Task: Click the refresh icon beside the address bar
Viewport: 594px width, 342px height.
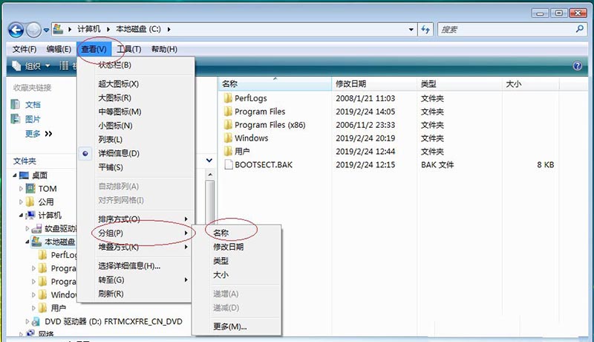Action: pos(425,29)
